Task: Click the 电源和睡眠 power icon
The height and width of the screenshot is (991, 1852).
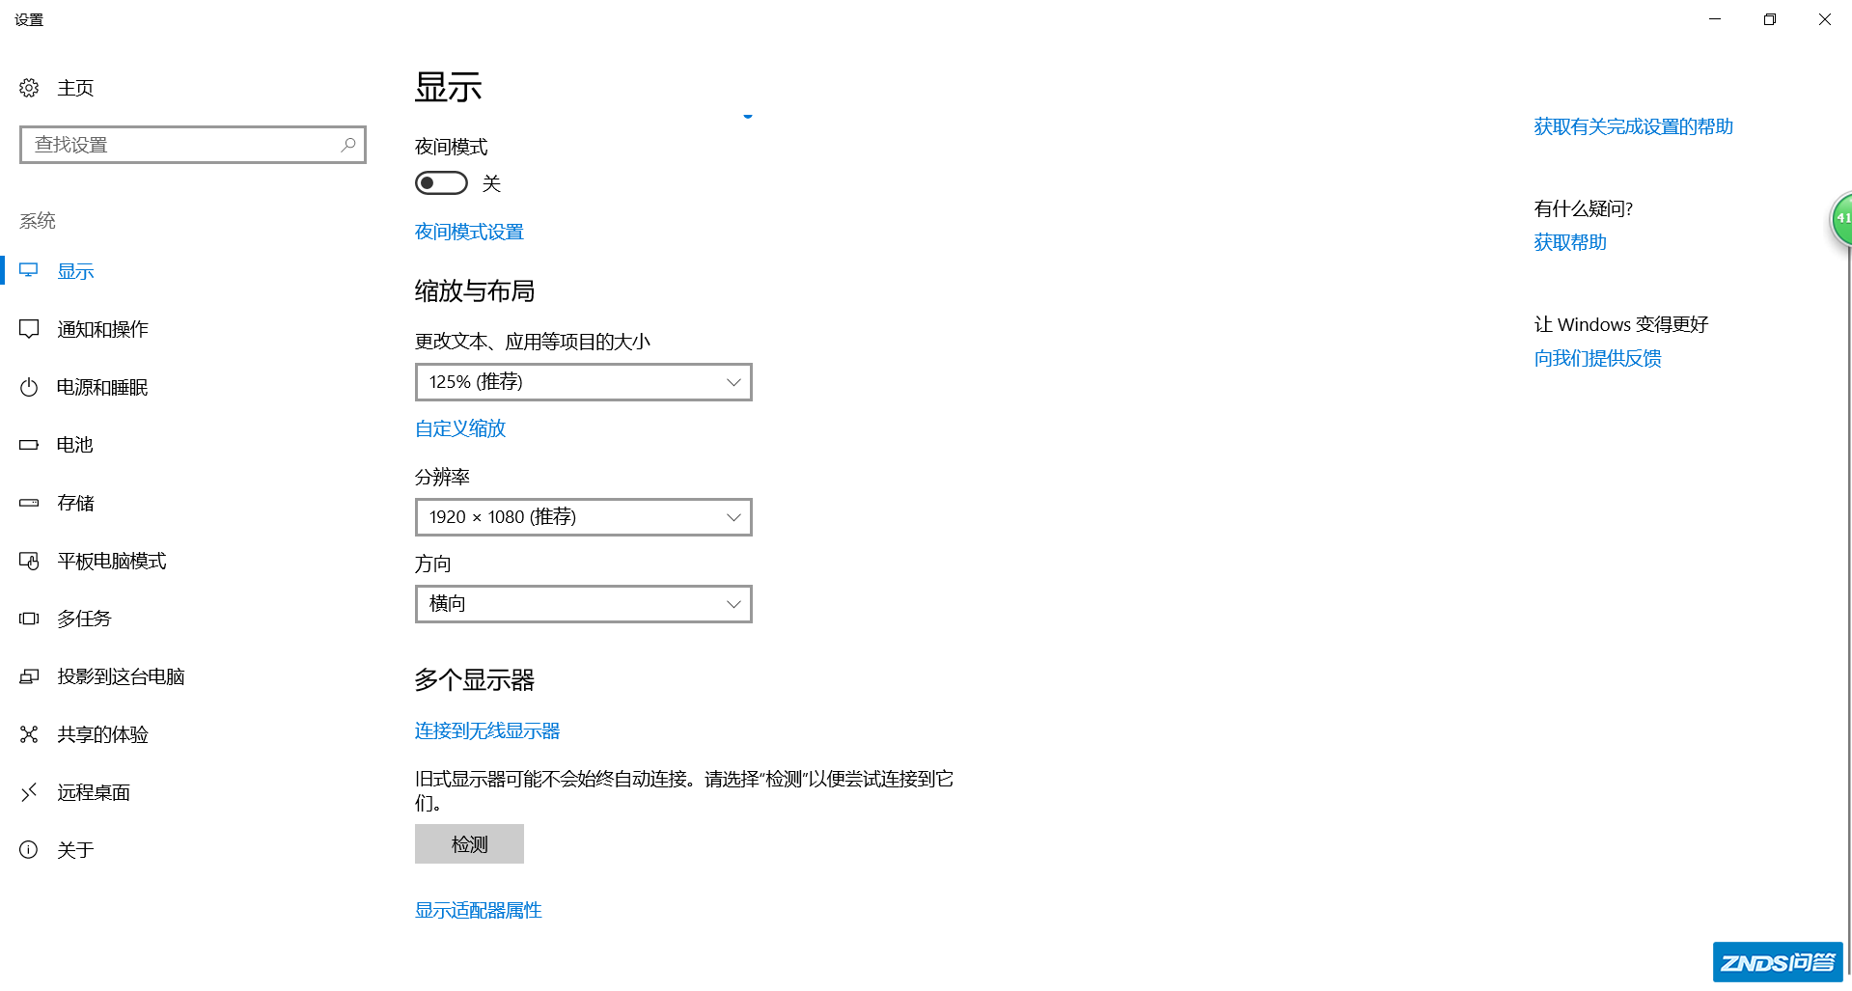Action: click(x=29, y=387)
